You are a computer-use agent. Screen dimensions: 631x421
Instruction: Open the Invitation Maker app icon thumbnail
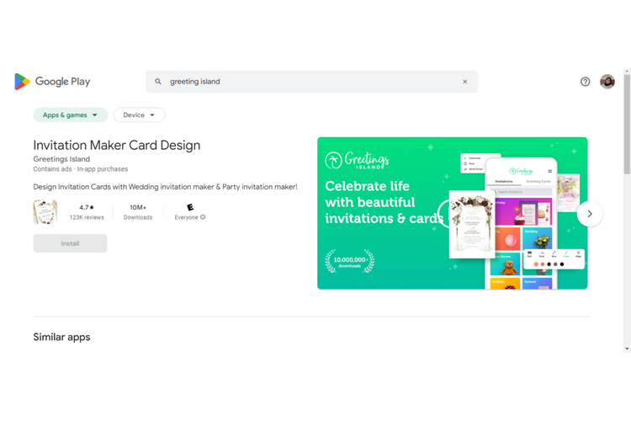[45, 212]
